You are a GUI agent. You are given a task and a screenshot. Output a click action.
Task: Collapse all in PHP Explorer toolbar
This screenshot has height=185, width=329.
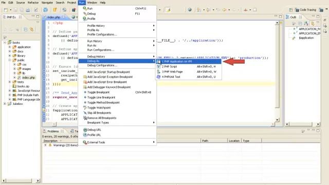point(25,30)
